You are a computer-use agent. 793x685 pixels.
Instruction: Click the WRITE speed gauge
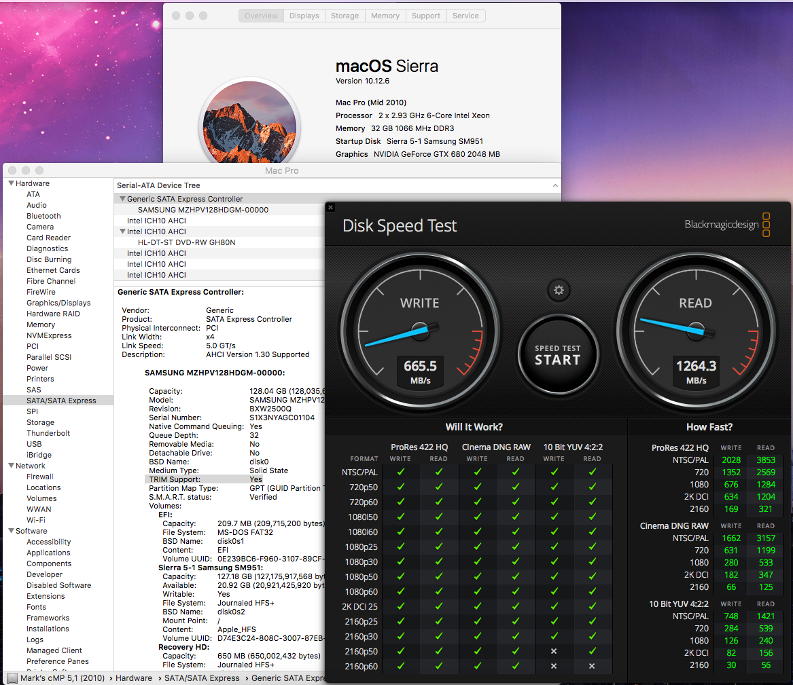[x=420, y=331]
